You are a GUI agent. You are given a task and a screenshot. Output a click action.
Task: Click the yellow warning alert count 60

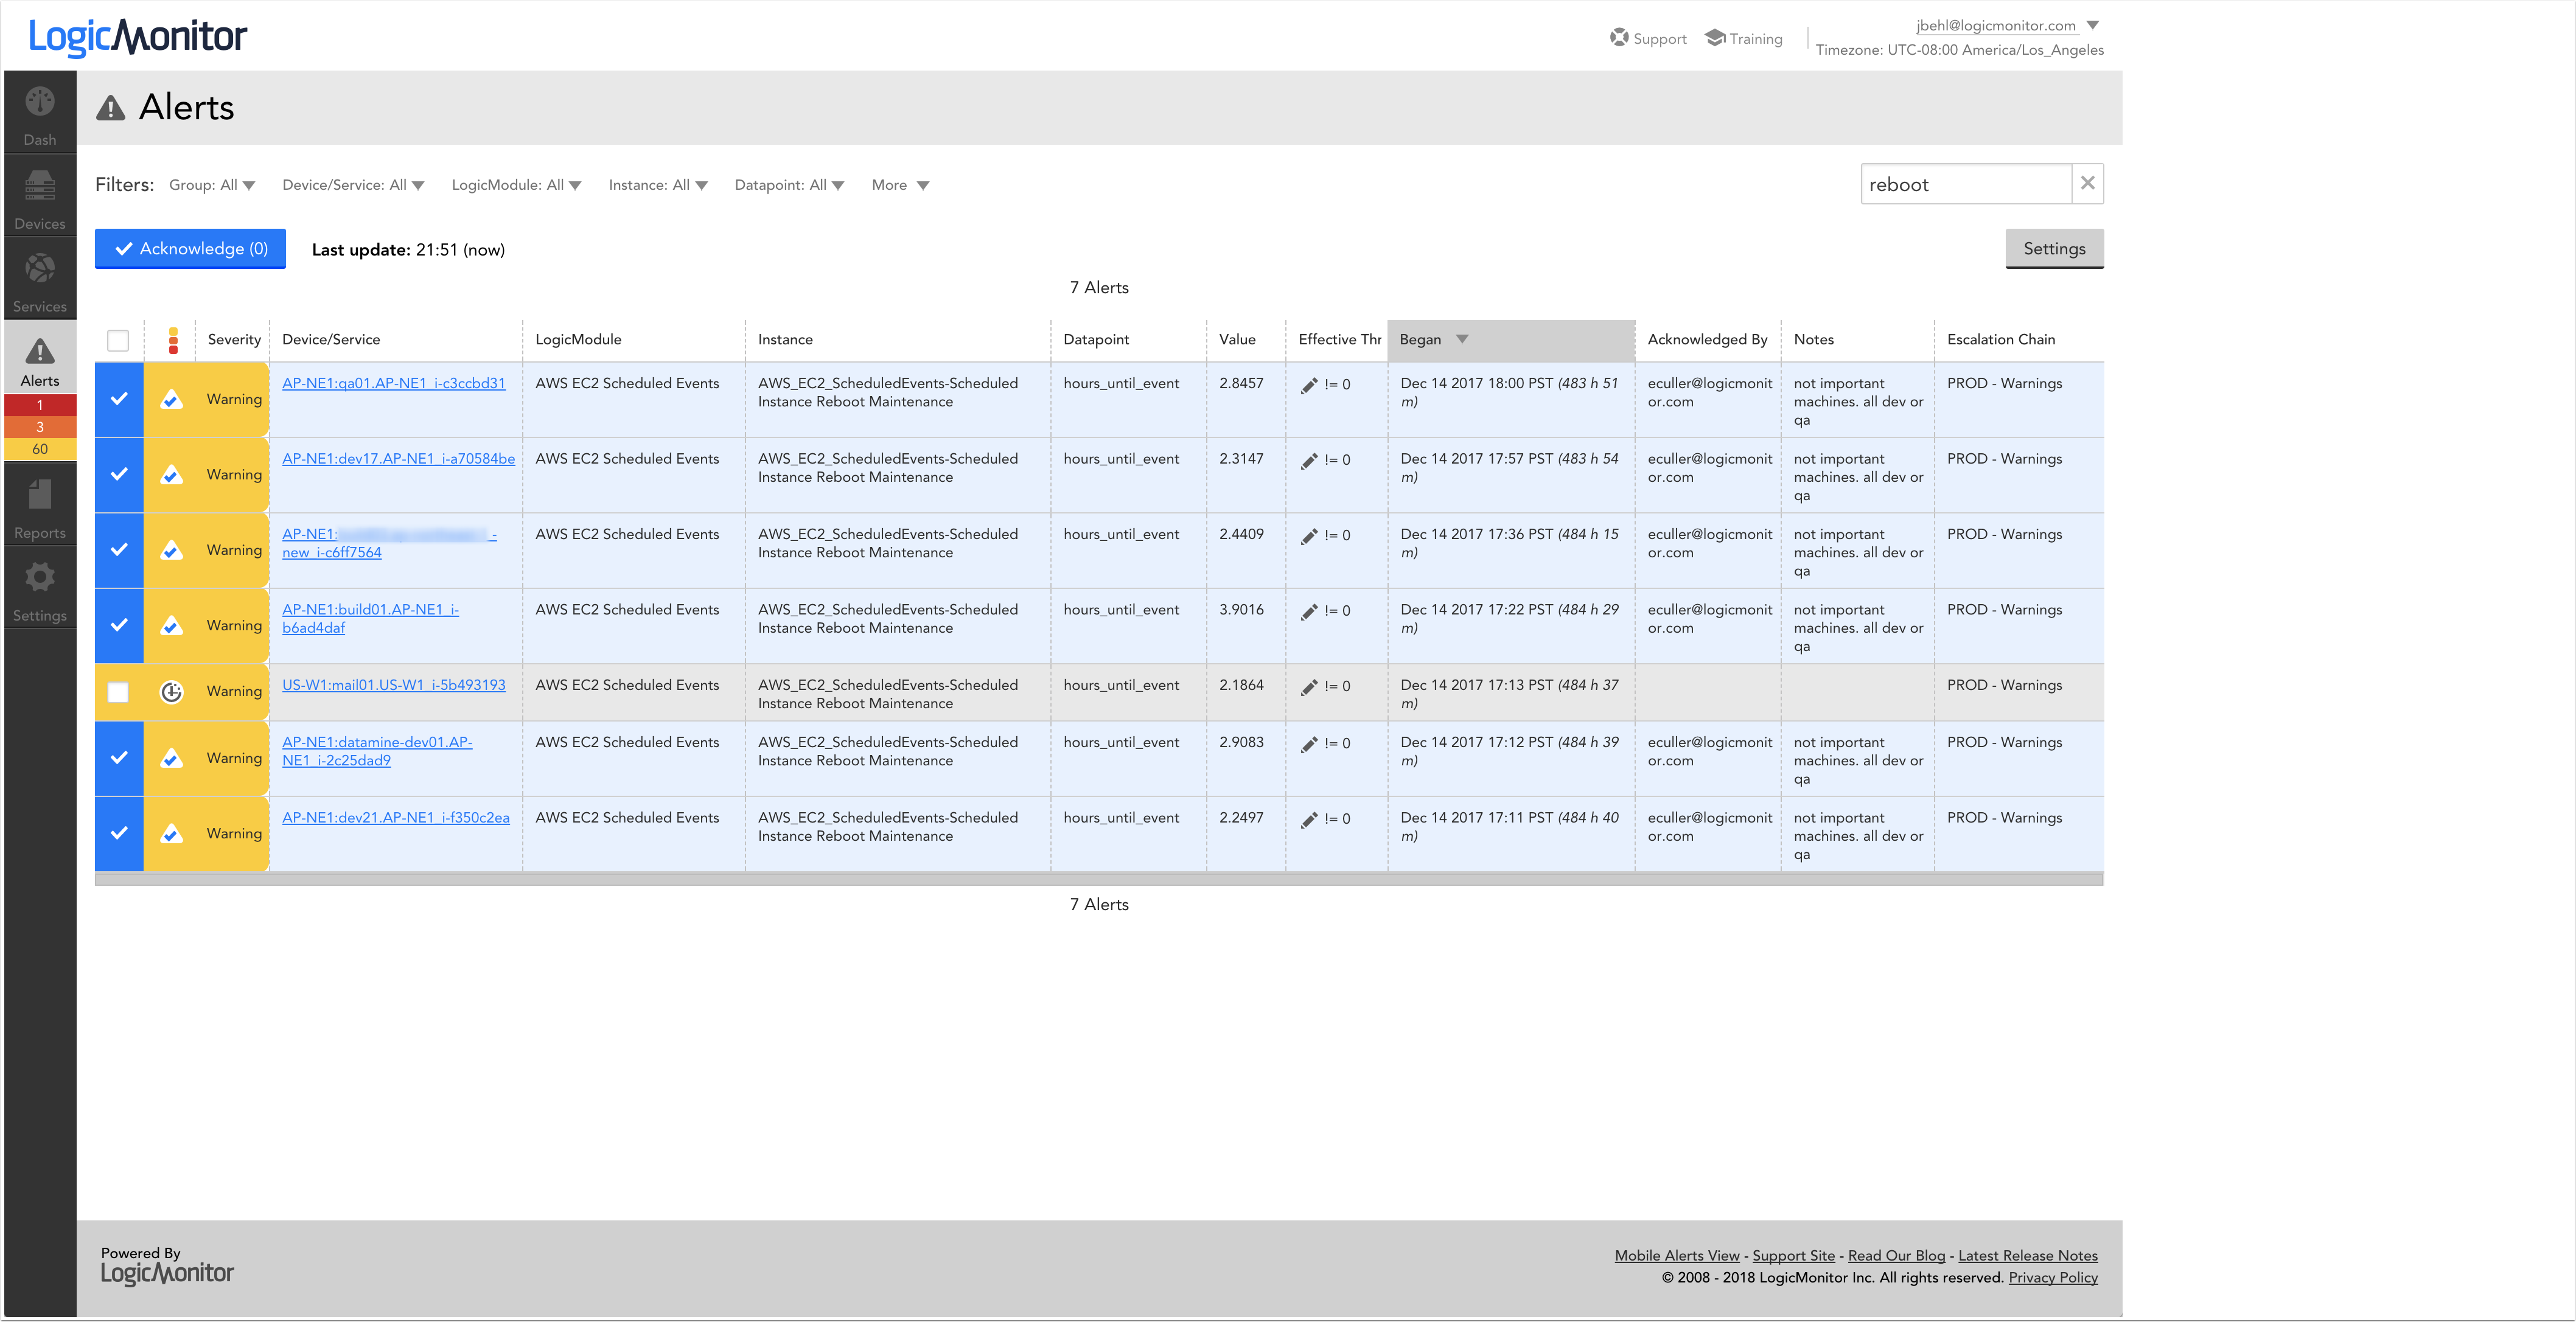pyautogui.click(x=40, y=449)
